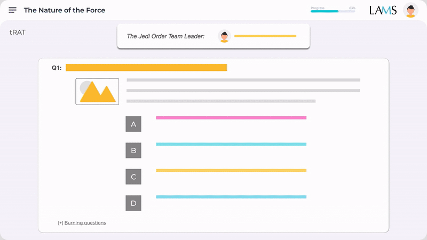The width and height of the screenshot is (427, 240).
Task: Click the question image thumbnail
Action: coord(97,91)
